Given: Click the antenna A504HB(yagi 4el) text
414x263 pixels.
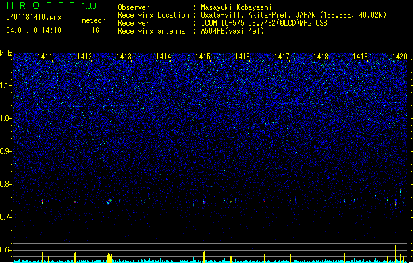Looking at the screenshot, I should 232,31.
